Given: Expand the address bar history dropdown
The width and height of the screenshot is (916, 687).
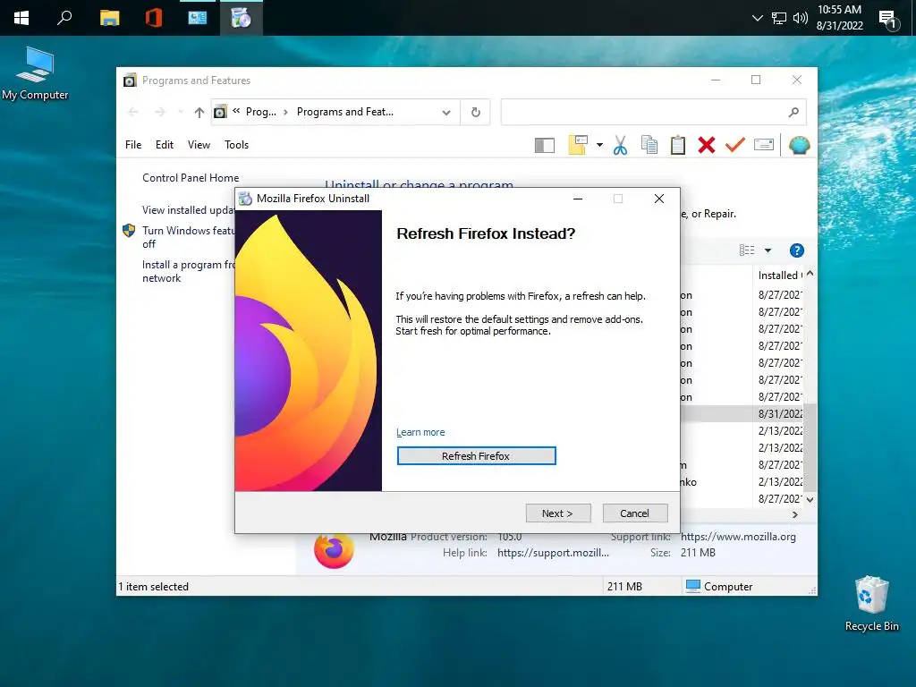Looking at the screenshot, I should tap(446, 112).
